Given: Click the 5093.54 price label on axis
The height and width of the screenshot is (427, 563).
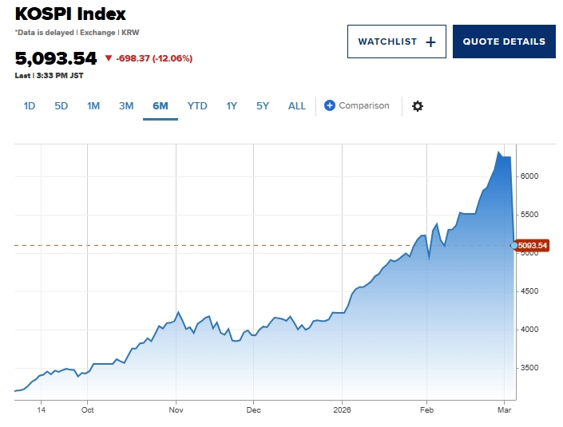Looking at the screenshot, I should pyautogui.click(x=533, y=245).
